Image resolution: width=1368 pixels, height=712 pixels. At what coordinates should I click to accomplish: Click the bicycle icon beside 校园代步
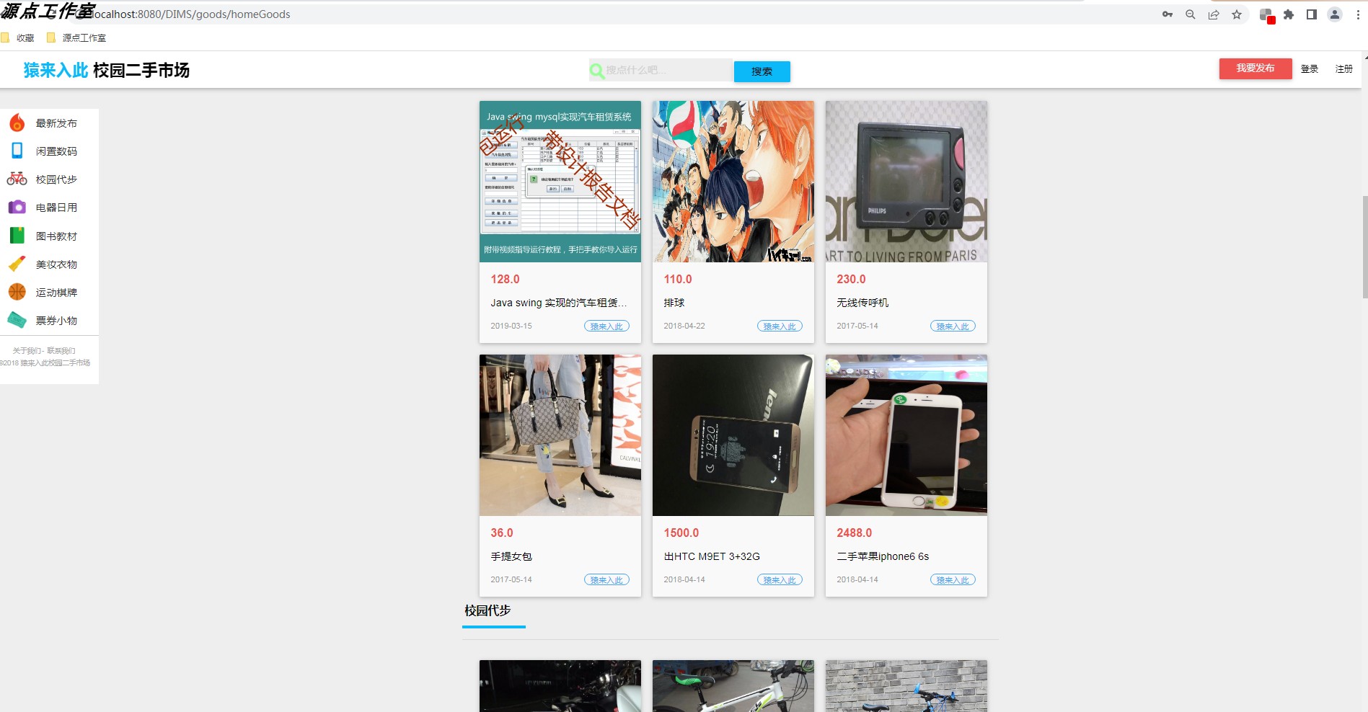[x=17, y=179]
